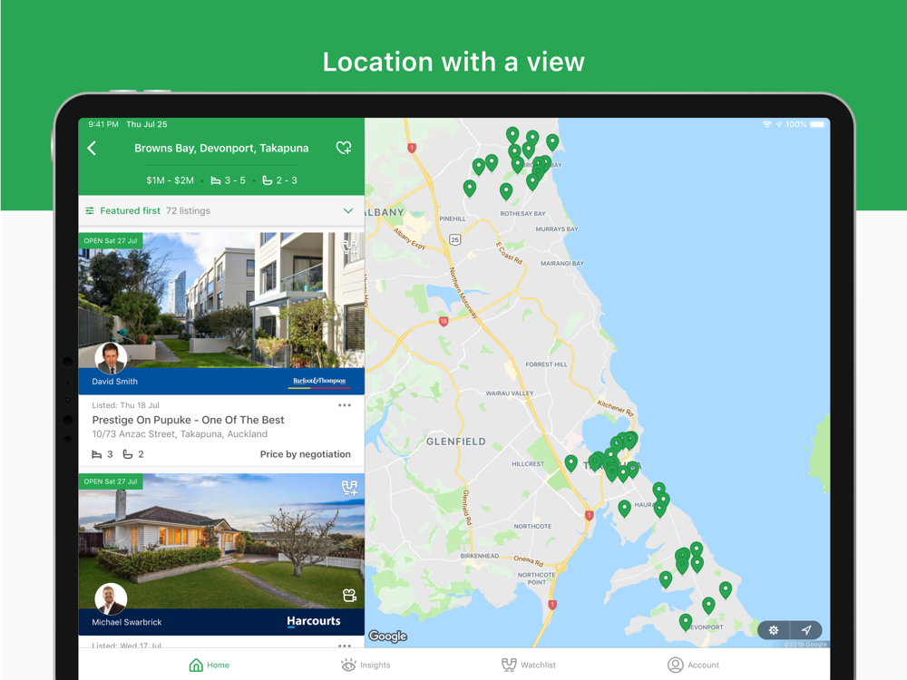
Task: Switch to the Insights tab
Action: pos(366,665)
